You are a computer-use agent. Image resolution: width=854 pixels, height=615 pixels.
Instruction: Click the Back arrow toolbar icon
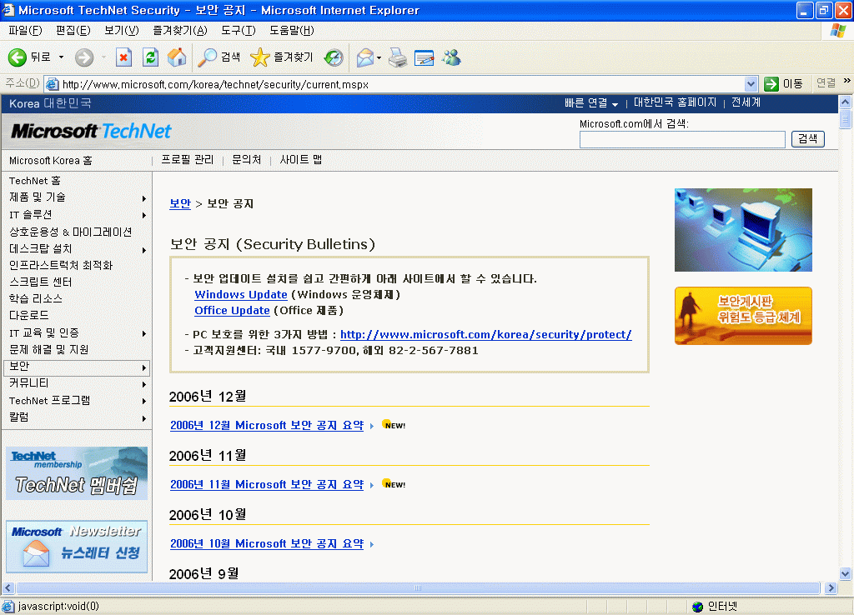pos(18,57)
